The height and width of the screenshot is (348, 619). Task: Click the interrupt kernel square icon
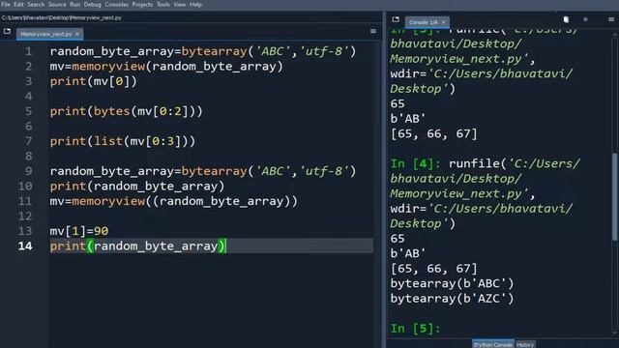[585, 19]
